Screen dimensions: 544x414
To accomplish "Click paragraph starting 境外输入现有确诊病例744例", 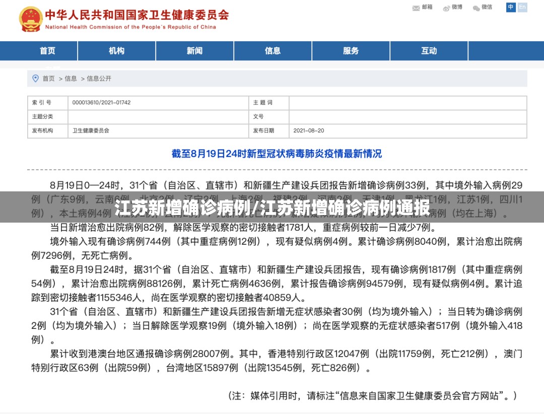I will [277, 248].
